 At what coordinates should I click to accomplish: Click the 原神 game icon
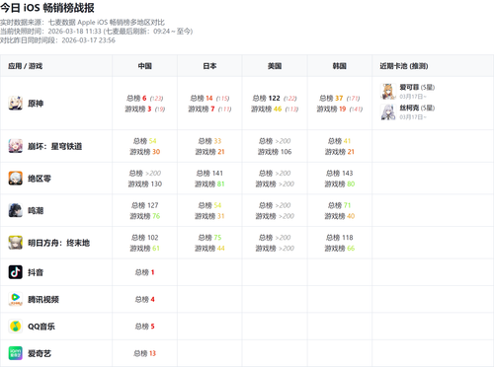(15, 104)
